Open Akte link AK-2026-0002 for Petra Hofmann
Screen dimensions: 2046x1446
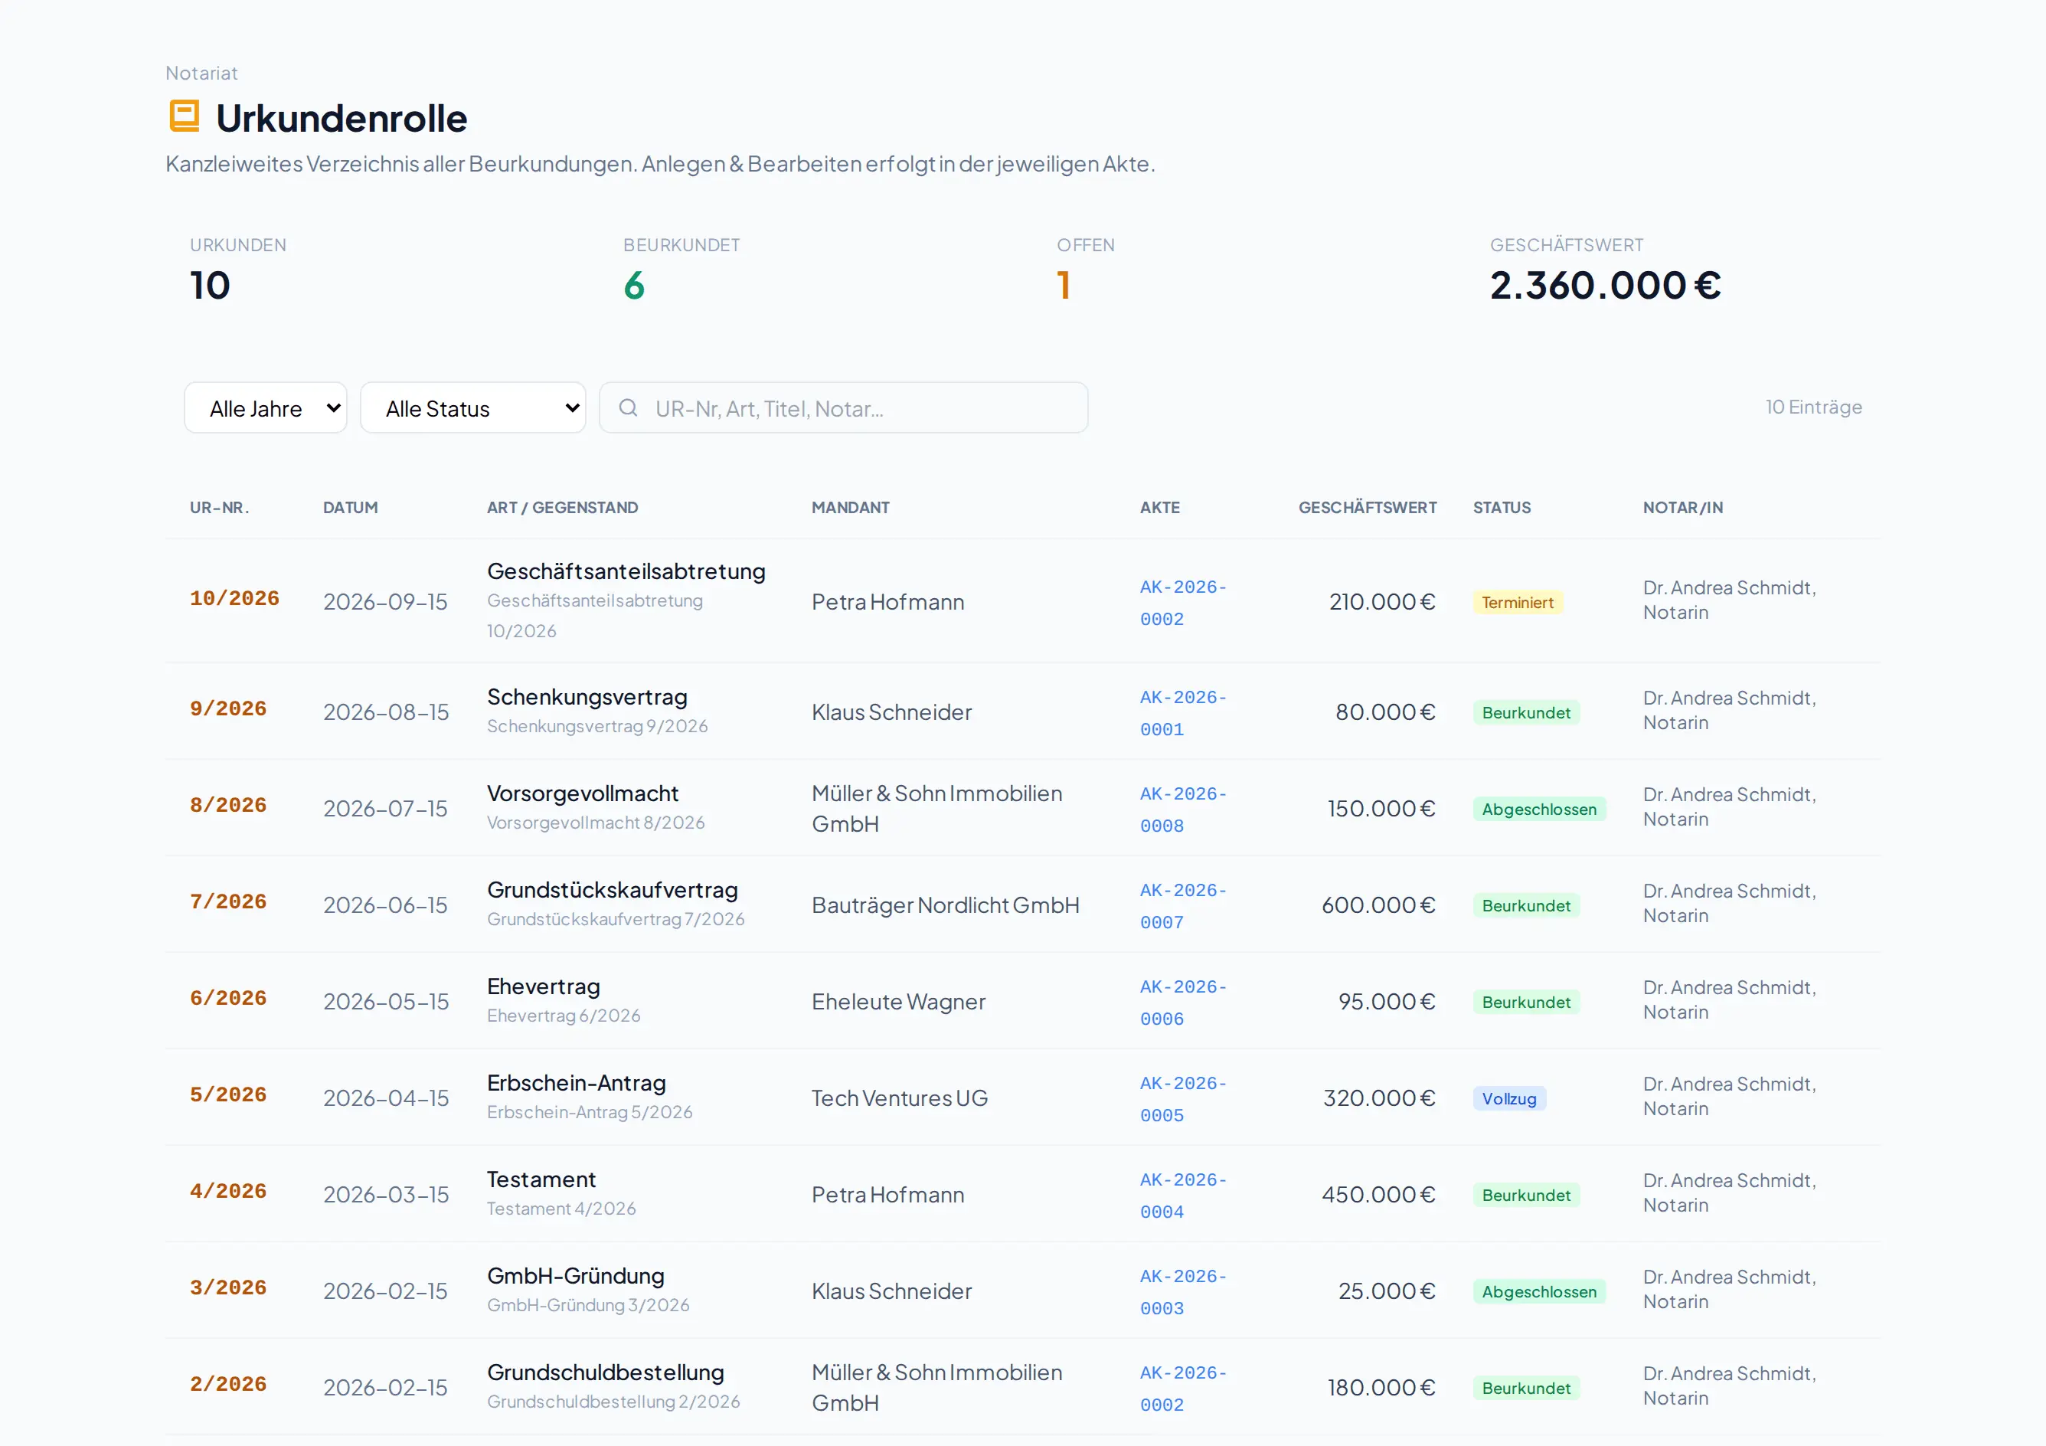coord(1183,603)
